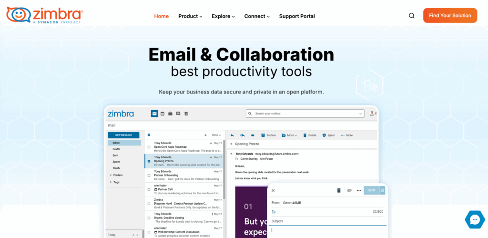Click the Reply All double-arrow icon
This screenshot has width=488, height=238.
242,135
